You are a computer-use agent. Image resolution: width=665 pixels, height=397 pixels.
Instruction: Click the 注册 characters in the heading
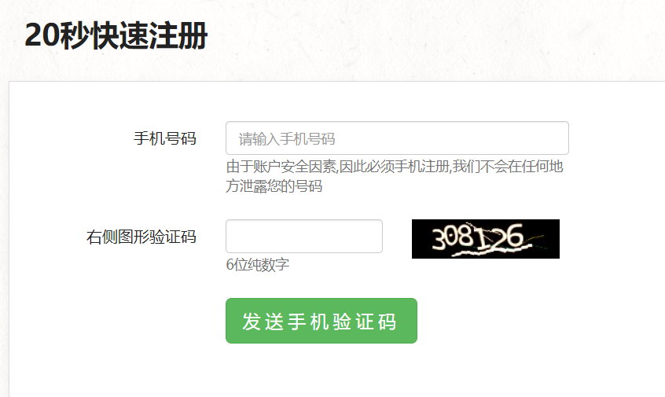178,35
